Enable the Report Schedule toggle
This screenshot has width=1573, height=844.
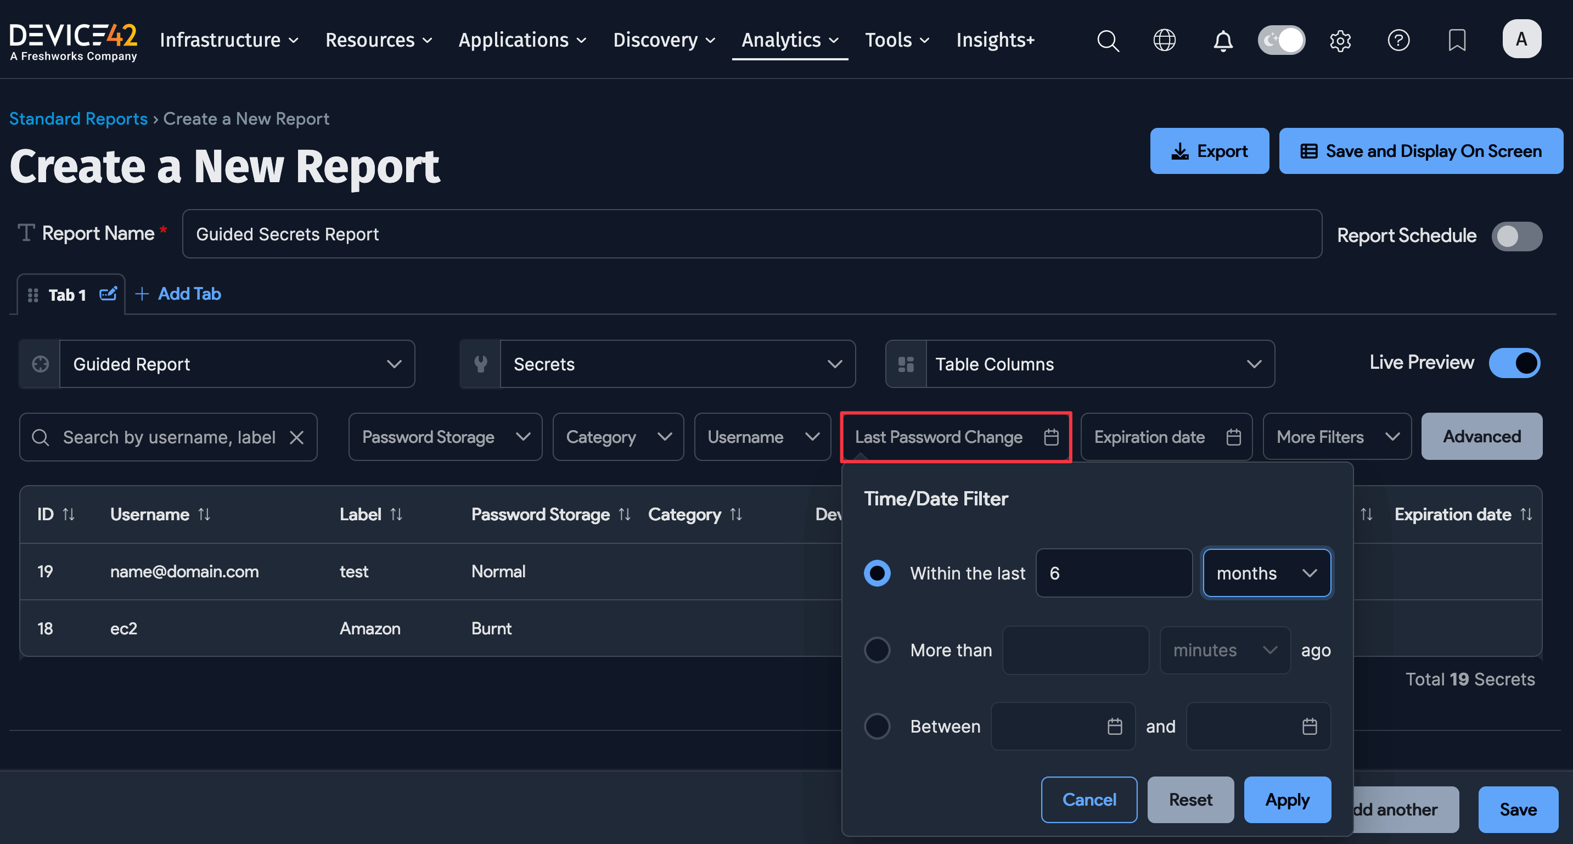click(1516, 236)
